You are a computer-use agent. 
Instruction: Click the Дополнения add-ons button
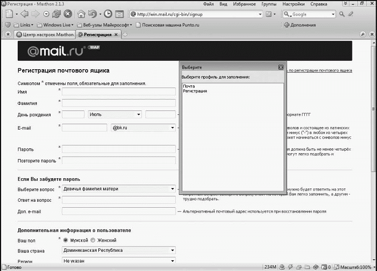click(x=300, y=25)
